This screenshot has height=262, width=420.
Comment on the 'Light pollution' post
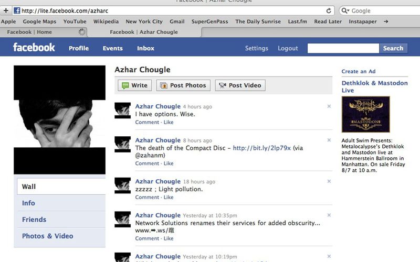click(x=147, y=198)
